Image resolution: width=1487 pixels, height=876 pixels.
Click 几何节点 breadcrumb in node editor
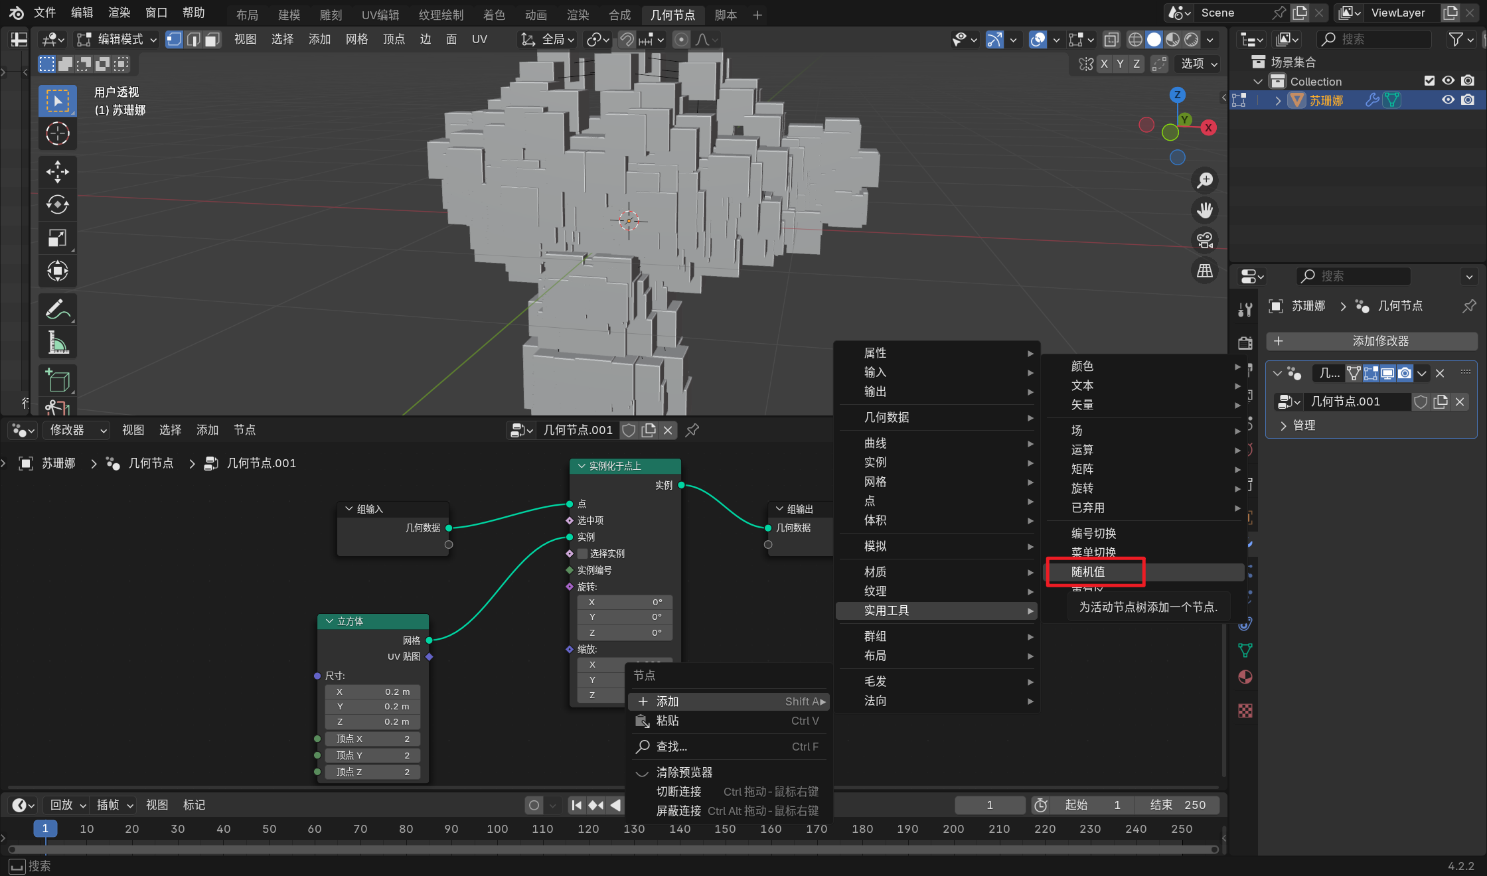[x=151, y=463]
